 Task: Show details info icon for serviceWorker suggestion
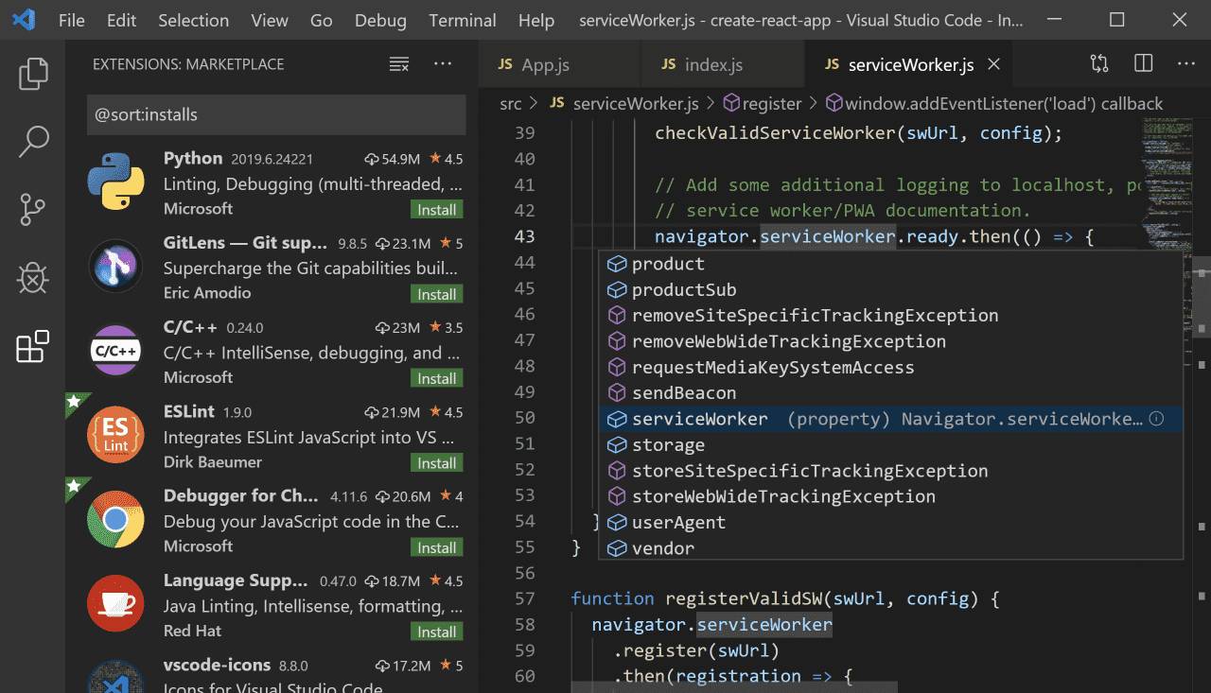click(1156, 419)
